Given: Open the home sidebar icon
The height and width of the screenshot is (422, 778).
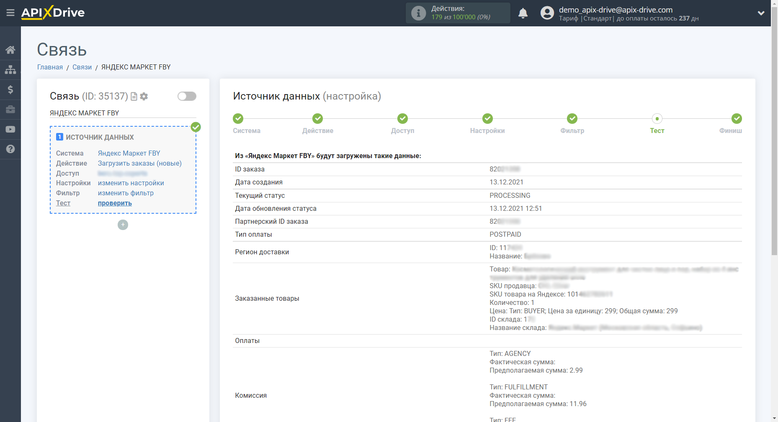Looking at the screenshot, I should click(x=10, y=50).
